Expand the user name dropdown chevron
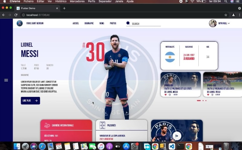242x150 pixels. pos(229,24)
